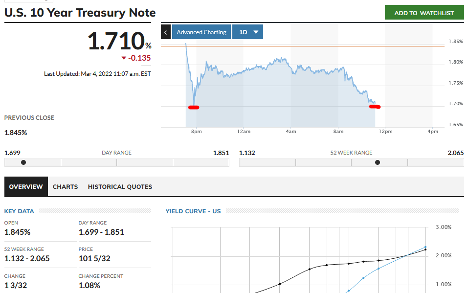Click the Change value 1 3/32
The image size is (469, 293).
pyautogui.click(x=16, y=286)
